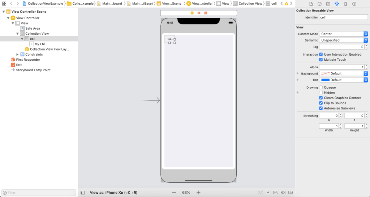This screenshot has height=197, width=370.
Task: Toggle the document outline panel button
Action: point(83,193)
